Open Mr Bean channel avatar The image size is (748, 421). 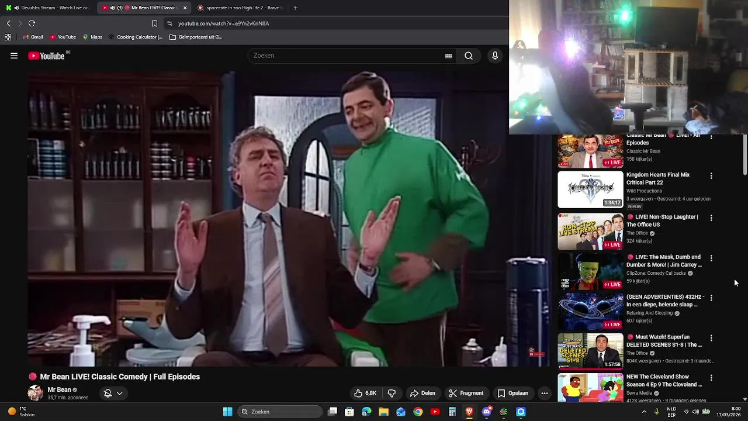point(35,393)
